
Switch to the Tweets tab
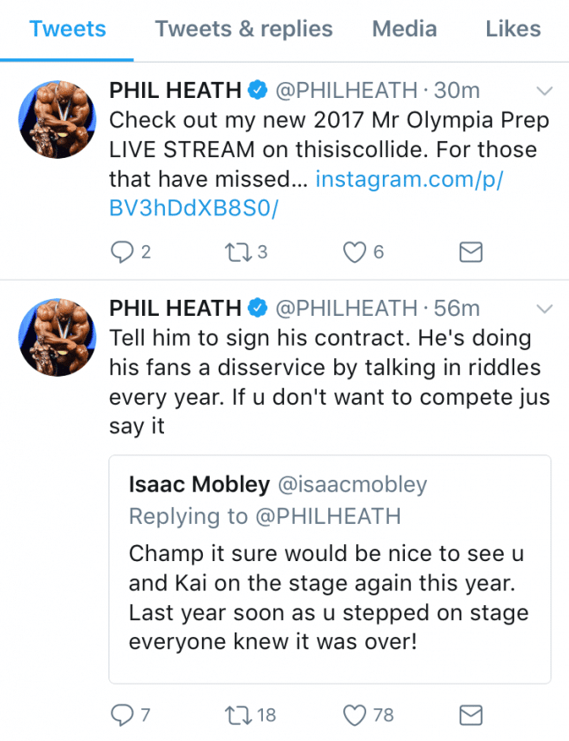coord(66,29)
